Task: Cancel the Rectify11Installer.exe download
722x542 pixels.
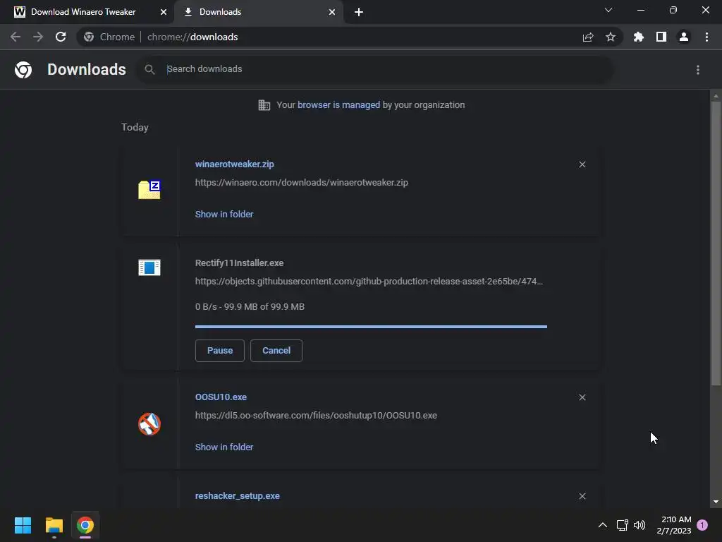Action: 276,351
